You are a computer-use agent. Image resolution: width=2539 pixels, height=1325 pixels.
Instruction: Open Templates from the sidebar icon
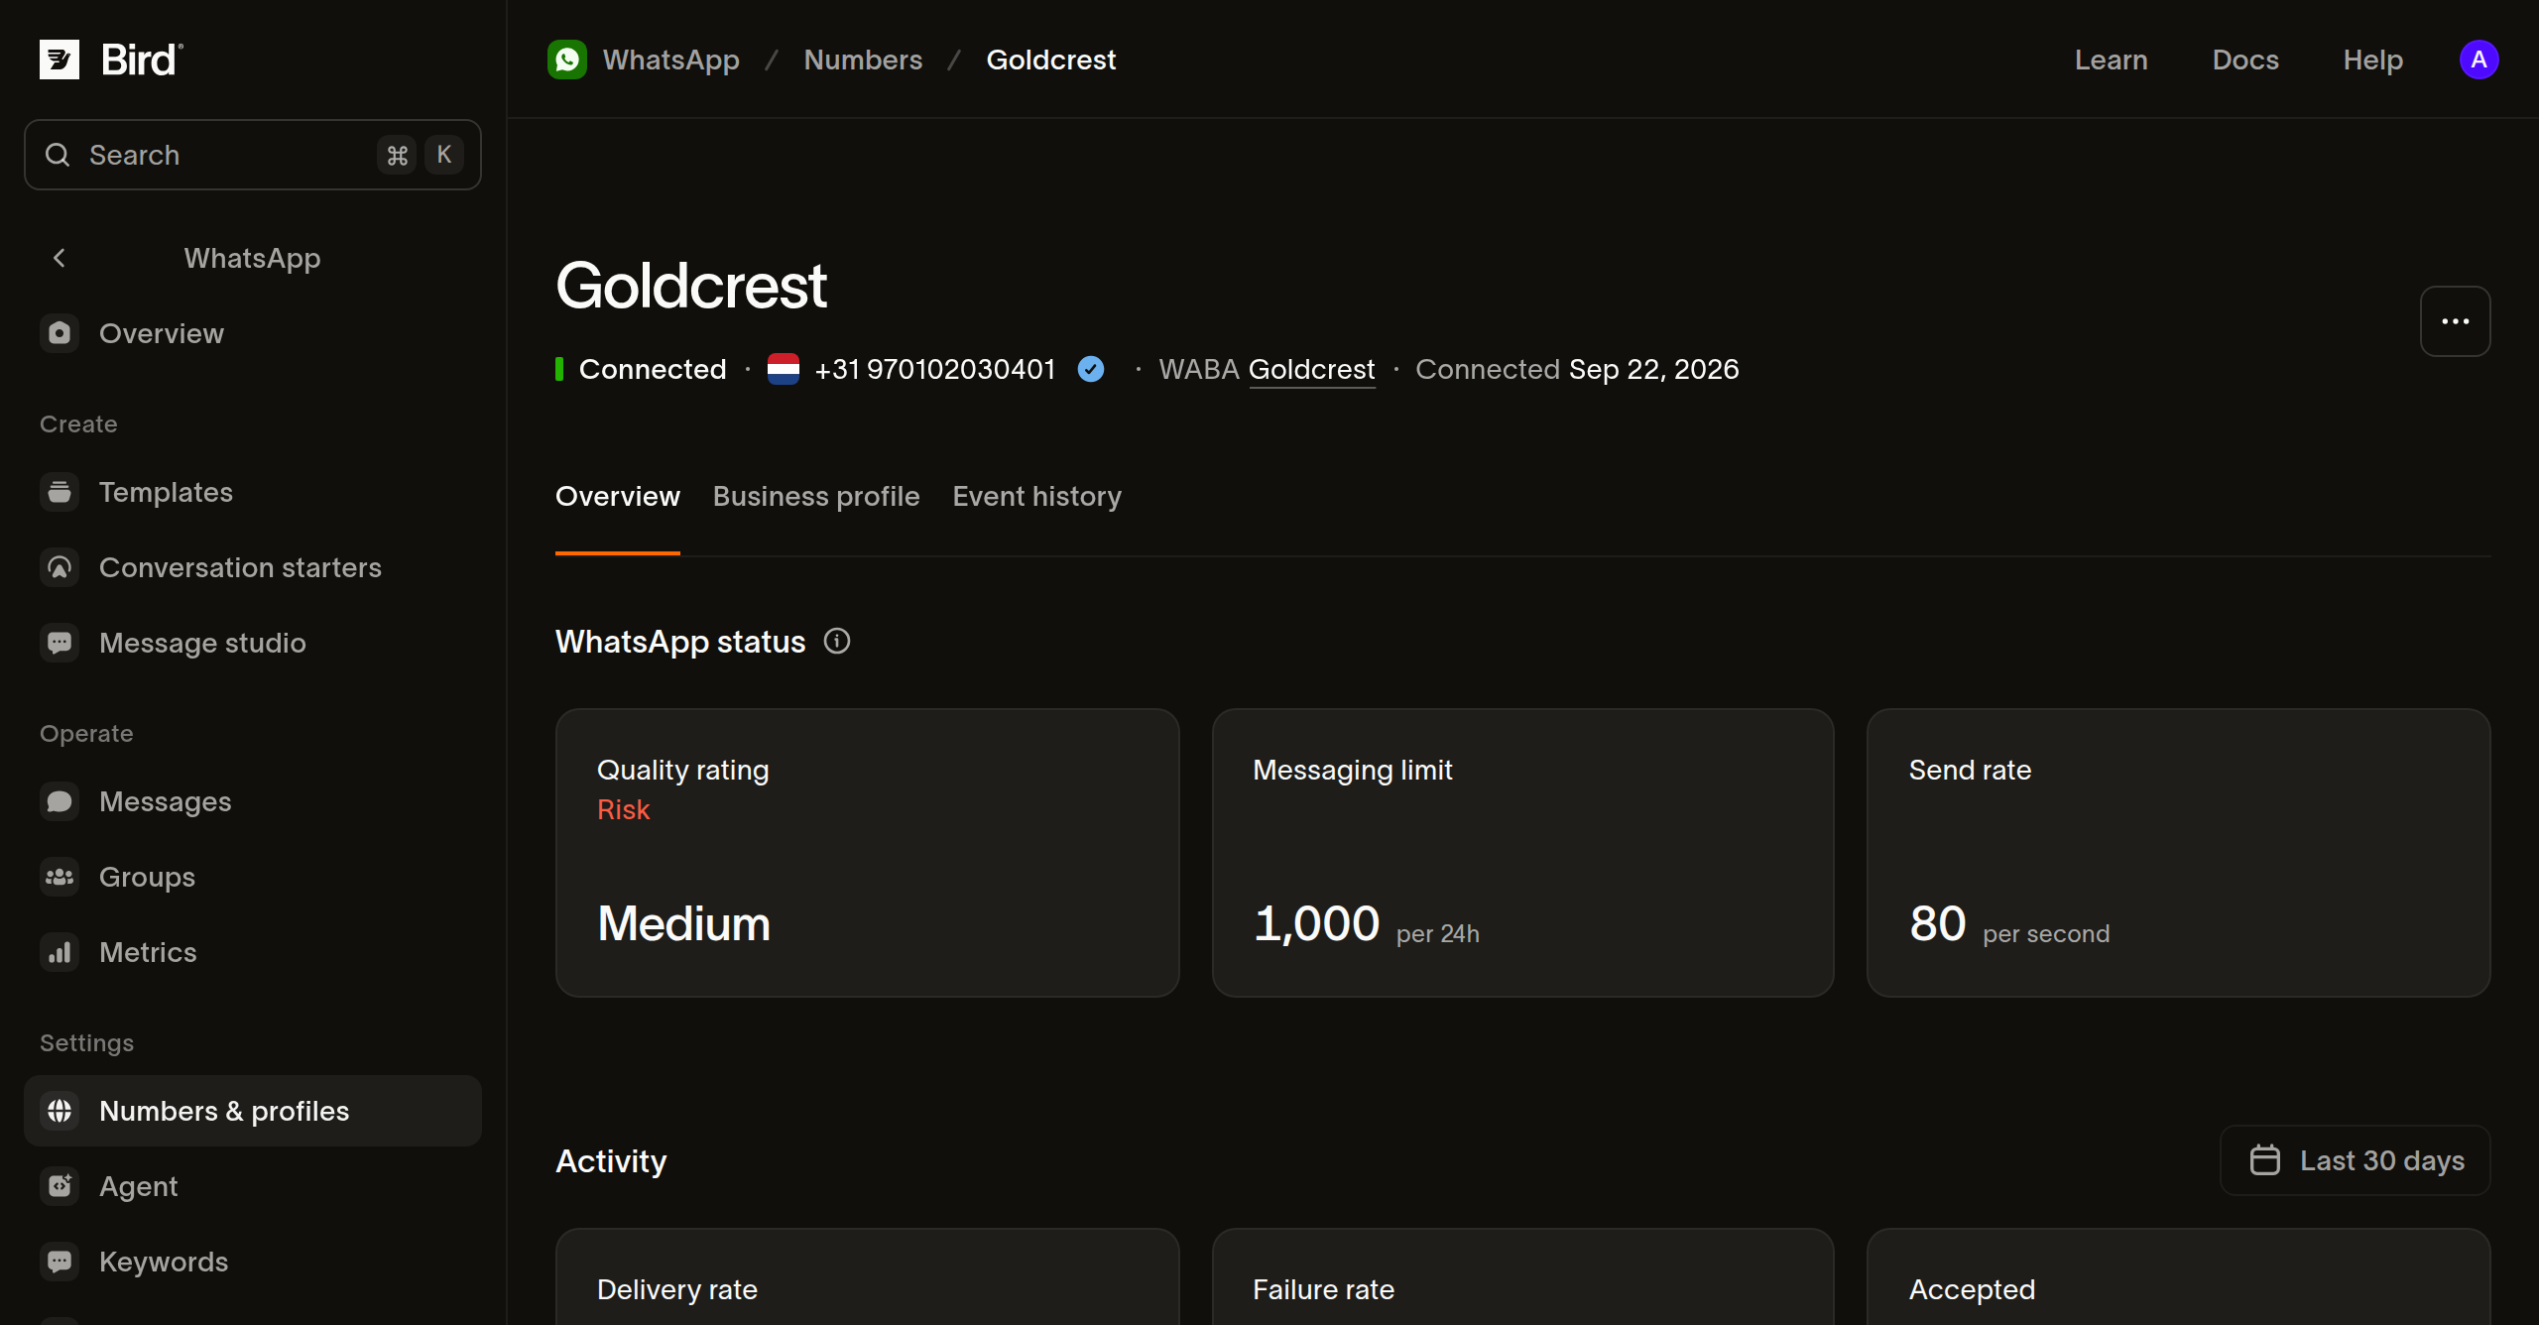60,492
